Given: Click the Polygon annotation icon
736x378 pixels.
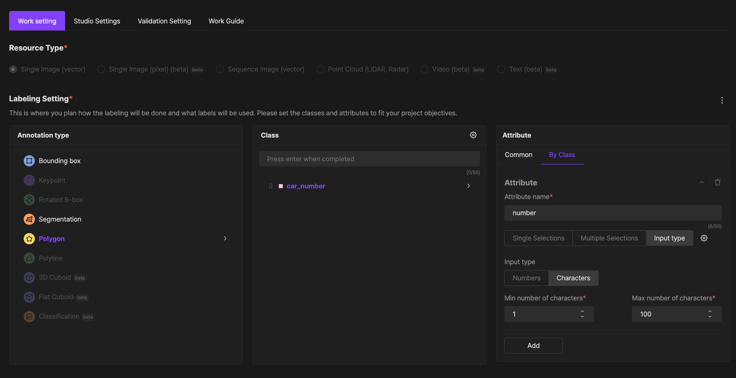Looking at the screenshot, I should point(29,239).
